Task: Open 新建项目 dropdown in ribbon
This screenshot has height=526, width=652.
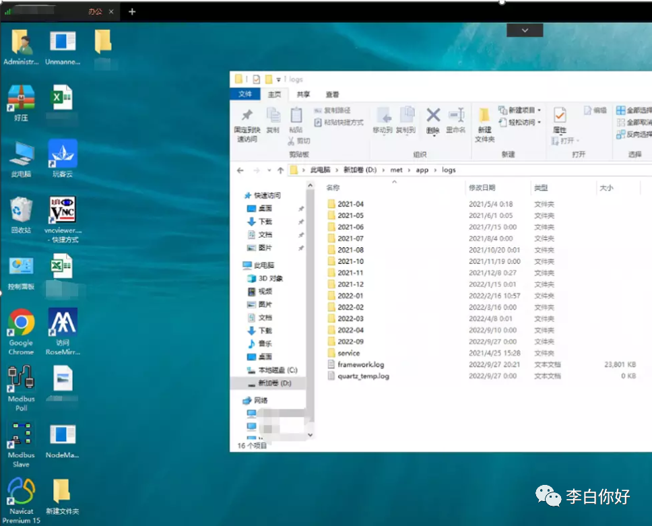Action: pos(520,110)
